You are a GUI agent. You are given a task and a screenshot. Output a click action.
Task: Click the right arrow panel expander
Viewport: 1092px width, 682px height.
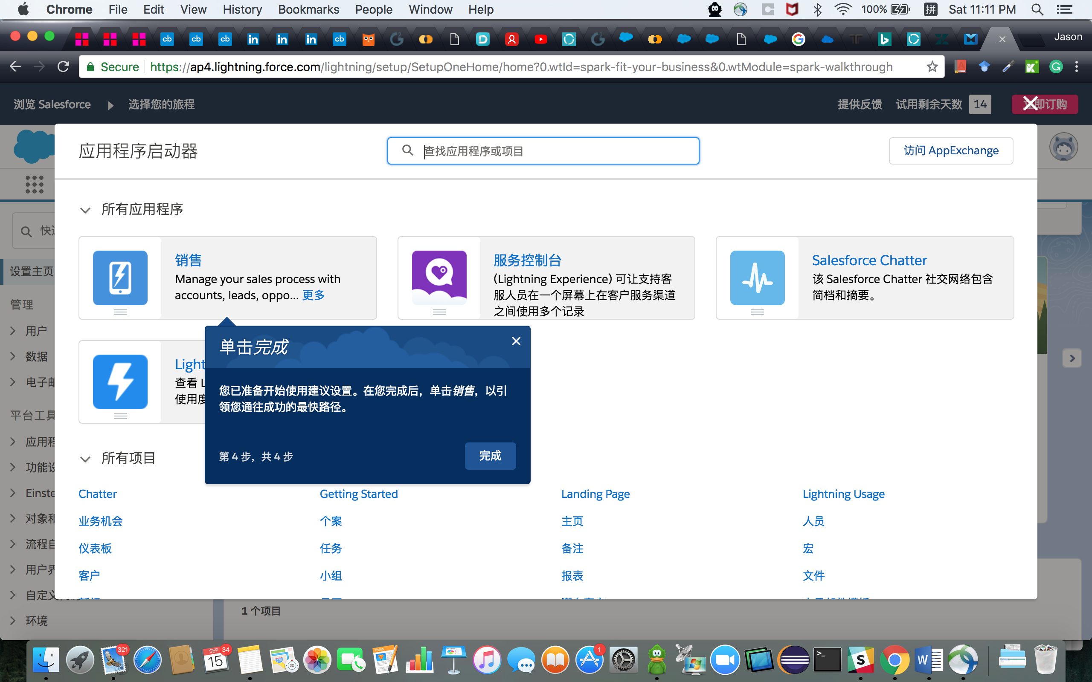click(1072, 358)
